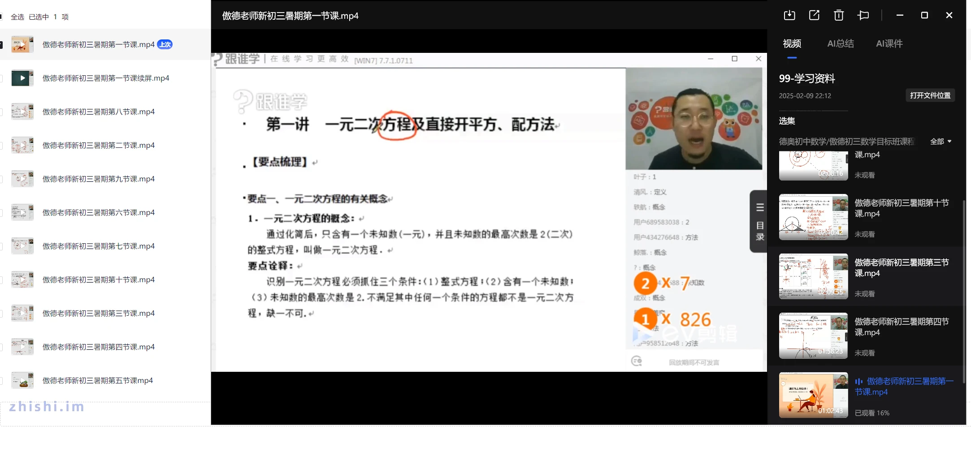Click the video picture to toggle playback
Screen dimensions: 971x469
coord(489,212)
